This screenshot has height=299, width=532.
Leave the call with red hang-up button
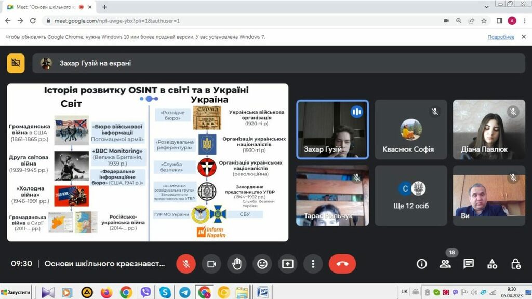pos(342,264)
